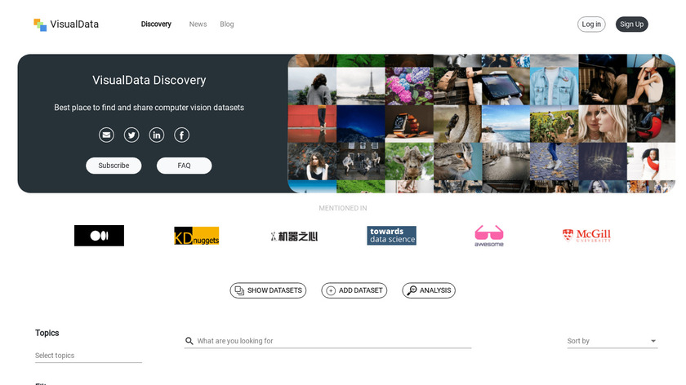The height and width of the screenshot is (385, 686).
Task: Click the VisualData brand name text
Action: tap(74, 24)
